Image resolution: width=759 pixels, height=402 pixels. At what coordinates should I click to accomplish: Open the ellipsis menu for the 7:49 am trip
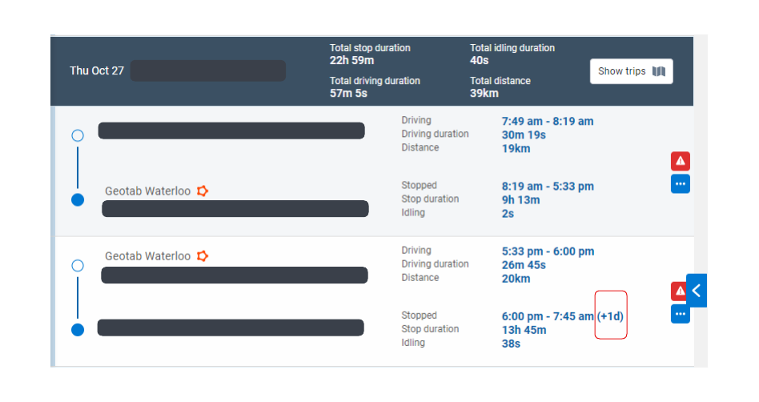680,184
